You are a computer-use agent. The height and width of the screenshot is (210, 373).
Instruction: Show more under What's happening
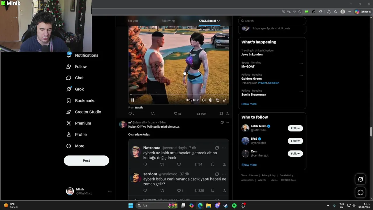(249, 104)
